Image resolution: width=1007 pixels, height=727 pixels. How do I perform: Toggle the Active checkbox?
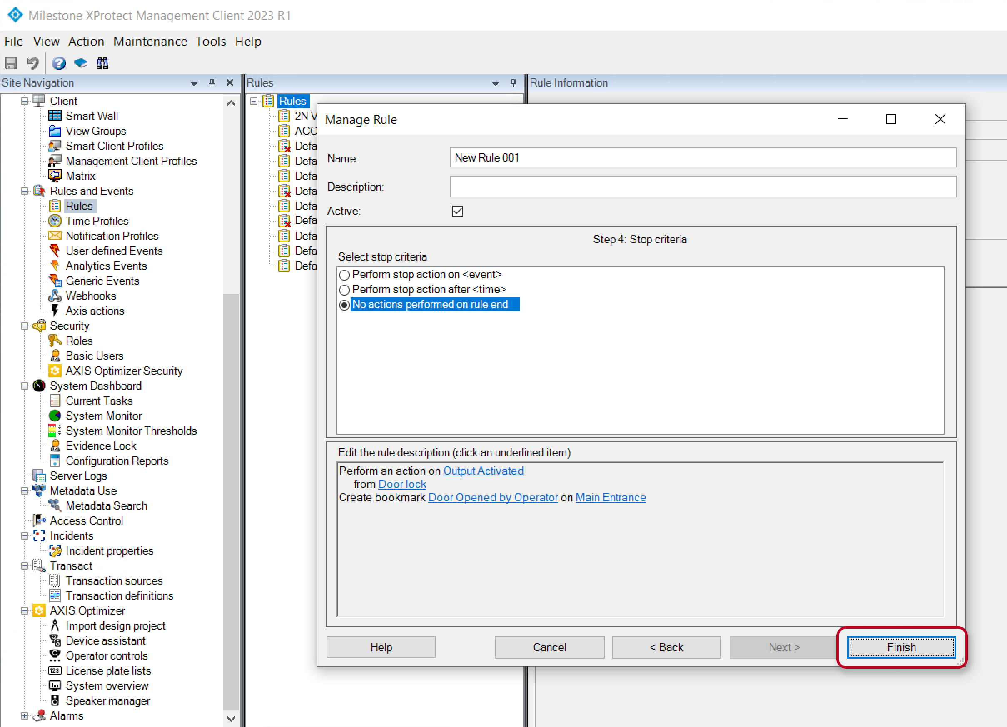pyautogui.click(x=457, y=211)
